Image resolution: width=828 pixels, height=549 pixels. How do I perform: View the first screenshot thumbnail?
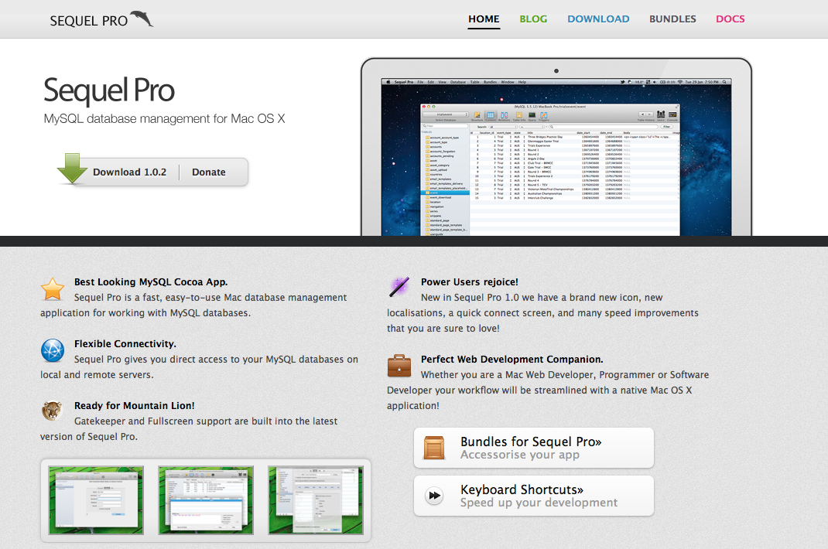96,500
